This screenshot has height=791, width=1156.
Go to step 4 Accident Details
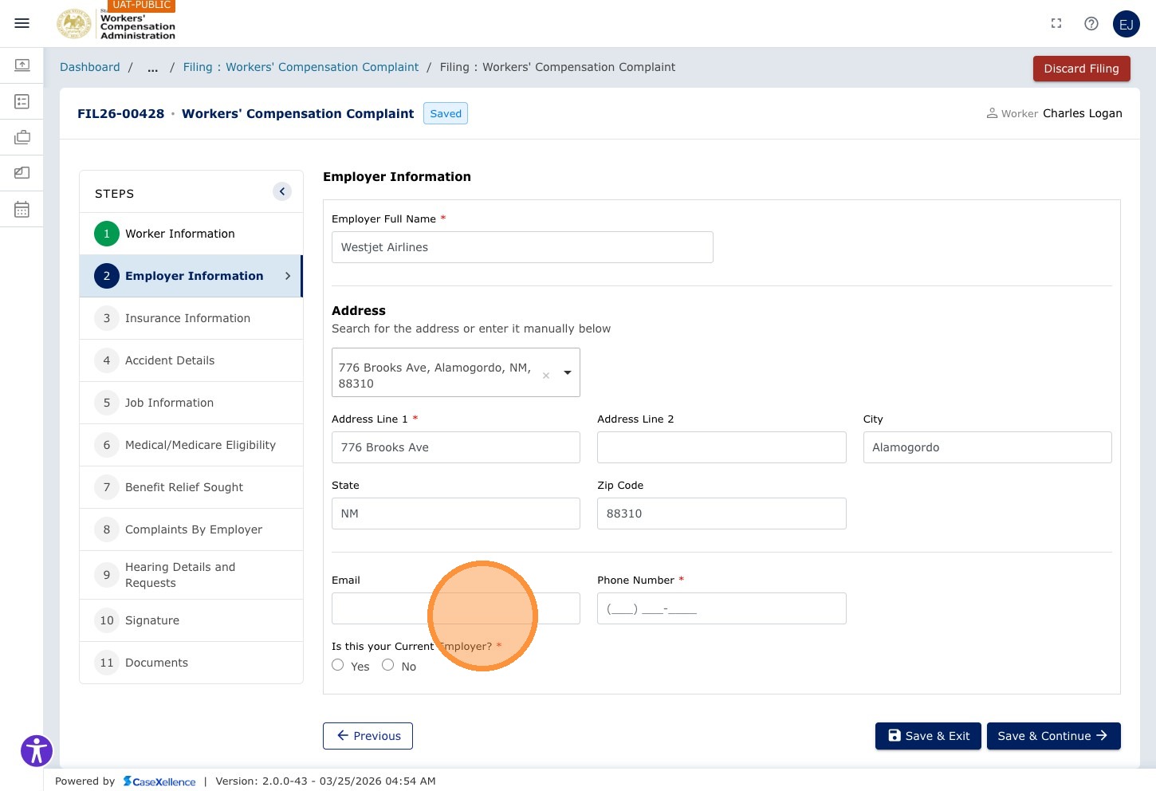coord(191,360)
